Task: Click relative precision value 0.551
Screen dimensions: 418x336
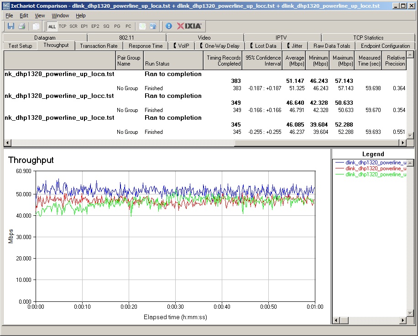Action: pos(399,132)
